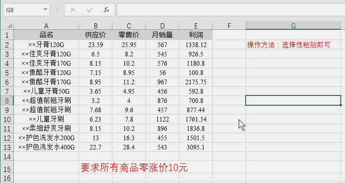The width and height of the screenshot is (345, 183).
Task: Select column A header
Action: tap(46, 26)
